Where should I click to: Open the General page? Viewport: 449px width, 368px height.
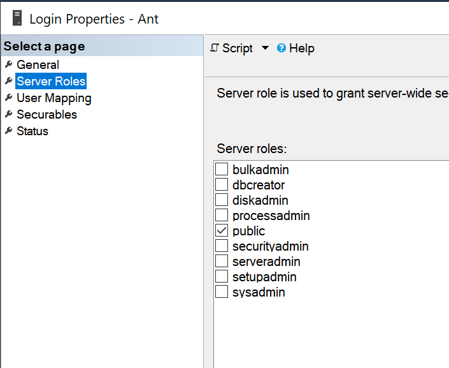tap(38, 64)
